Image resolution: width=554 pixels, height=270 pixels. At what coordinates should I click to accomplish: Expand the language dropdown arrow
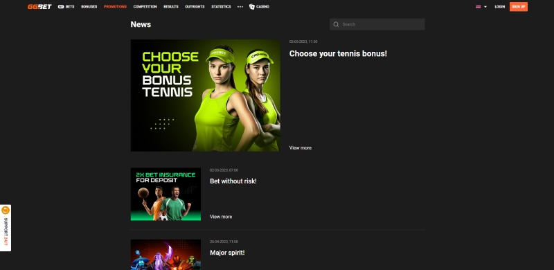pyautogui.click(x=485, y=7)
